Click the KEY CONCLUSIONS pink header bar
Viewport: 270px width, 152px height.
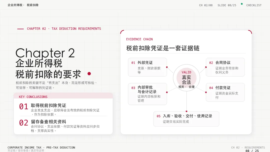point(63,96)
